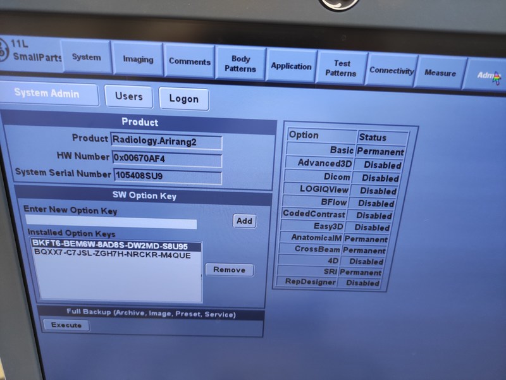Click the Permanent status for CrossBeam
The width and height of the screenshot is (506, 380).
(x=364, y=250)
